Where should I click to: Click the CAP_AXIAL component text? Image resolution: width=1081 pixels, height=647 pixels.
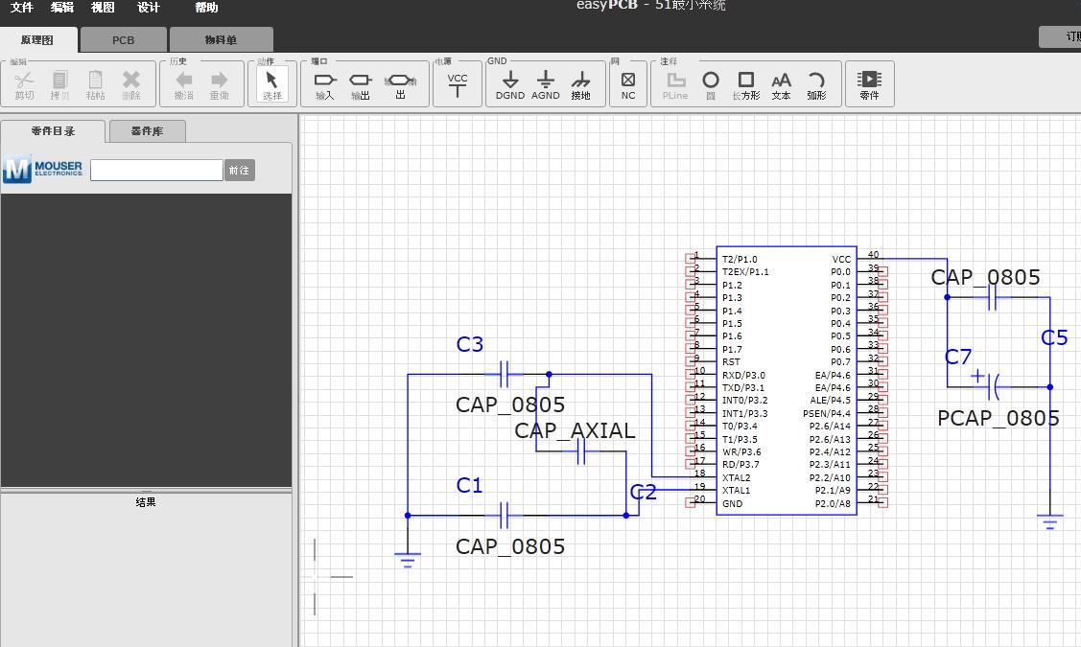click(x=575, y=430)
